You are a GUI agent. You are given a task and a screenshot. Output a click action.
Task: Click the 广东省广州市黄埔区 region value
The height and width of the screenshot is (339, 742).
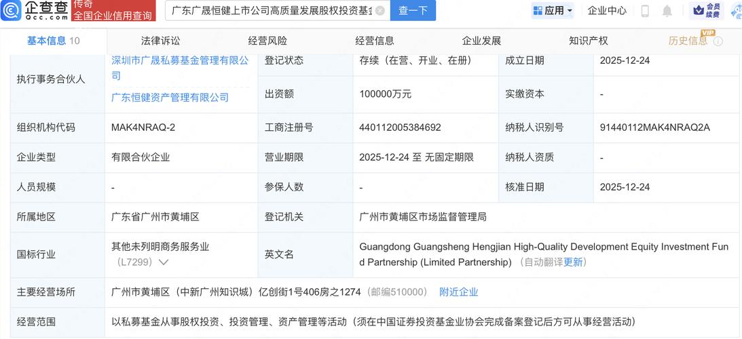[155, 217]
